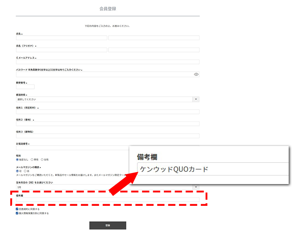Click the second 氏名 name field
The height and width of the screenshot is (230, 308).
point(154,38)
